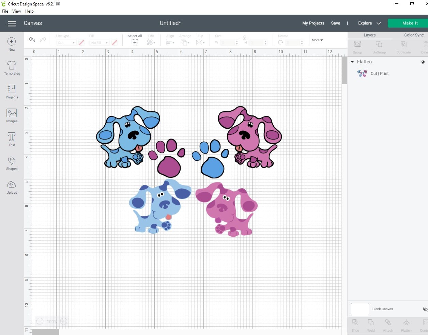The image size is (428, 335).
Task: Open the Align dropdown
Action: (x=170, y=42)
